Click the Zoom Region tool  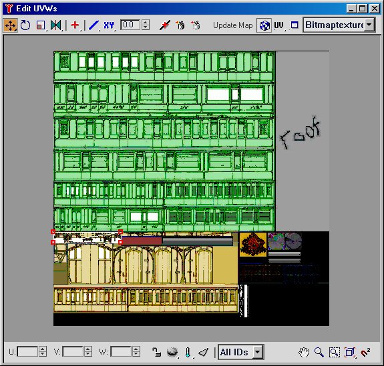(335, 352)
